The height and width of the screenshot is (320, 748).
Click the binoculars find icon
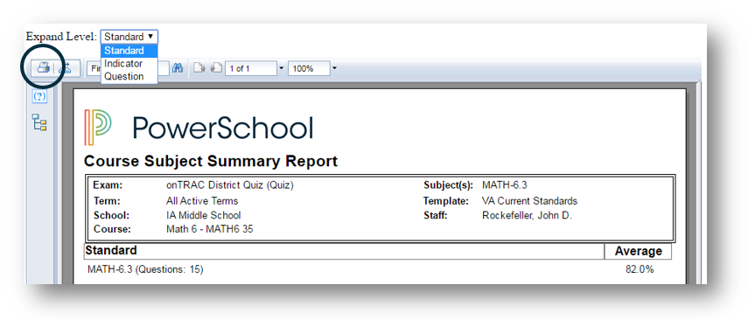coord(178,68)
